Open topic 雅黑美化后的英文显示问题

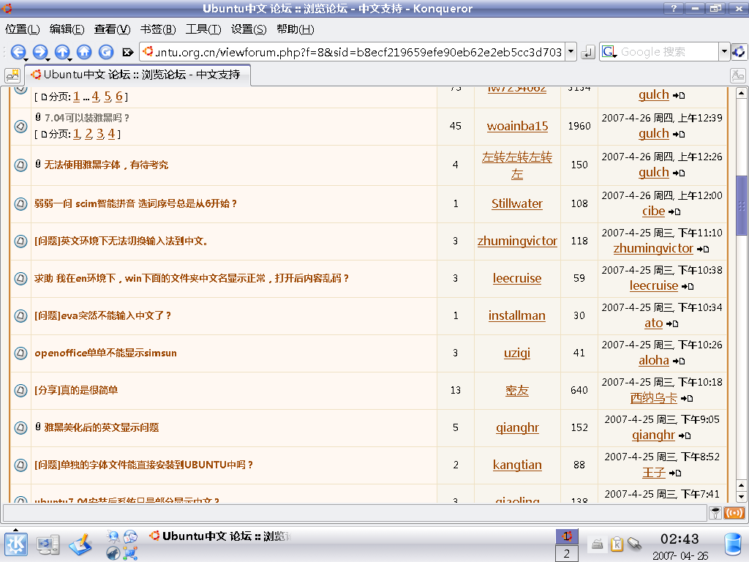click(101, 427)
